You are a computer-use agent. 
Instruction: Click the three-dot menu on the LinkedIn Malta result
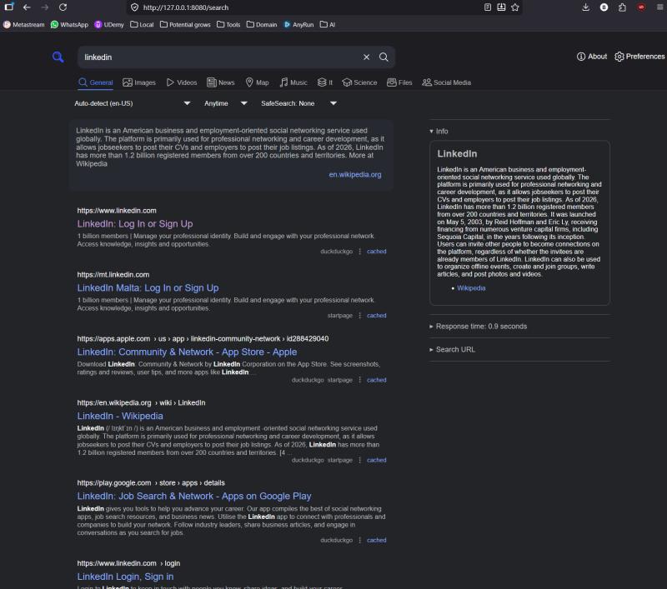[360, 316]
